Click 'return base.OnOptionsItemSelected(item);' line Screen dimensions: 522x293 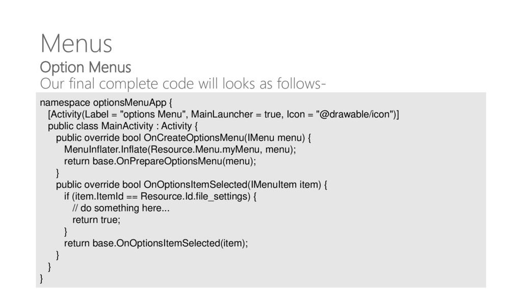pyautogui.click(x=156, y=244)
